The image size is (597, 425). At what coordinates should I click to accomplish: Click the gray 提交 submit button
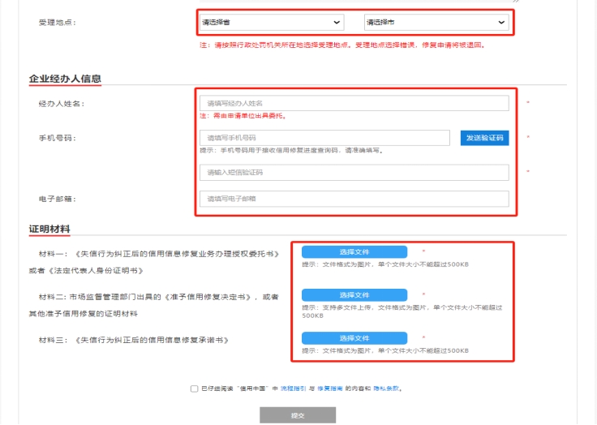tap(298, 415)
